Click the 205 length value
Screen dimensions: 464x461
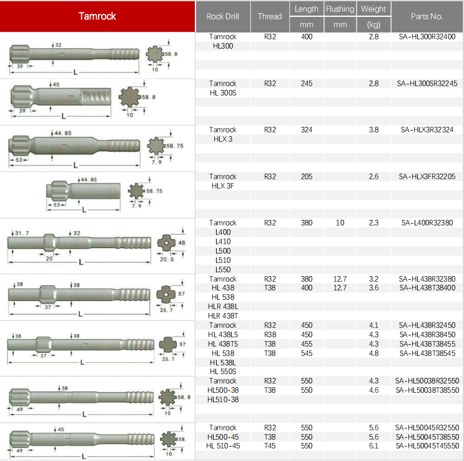point(307,176)
